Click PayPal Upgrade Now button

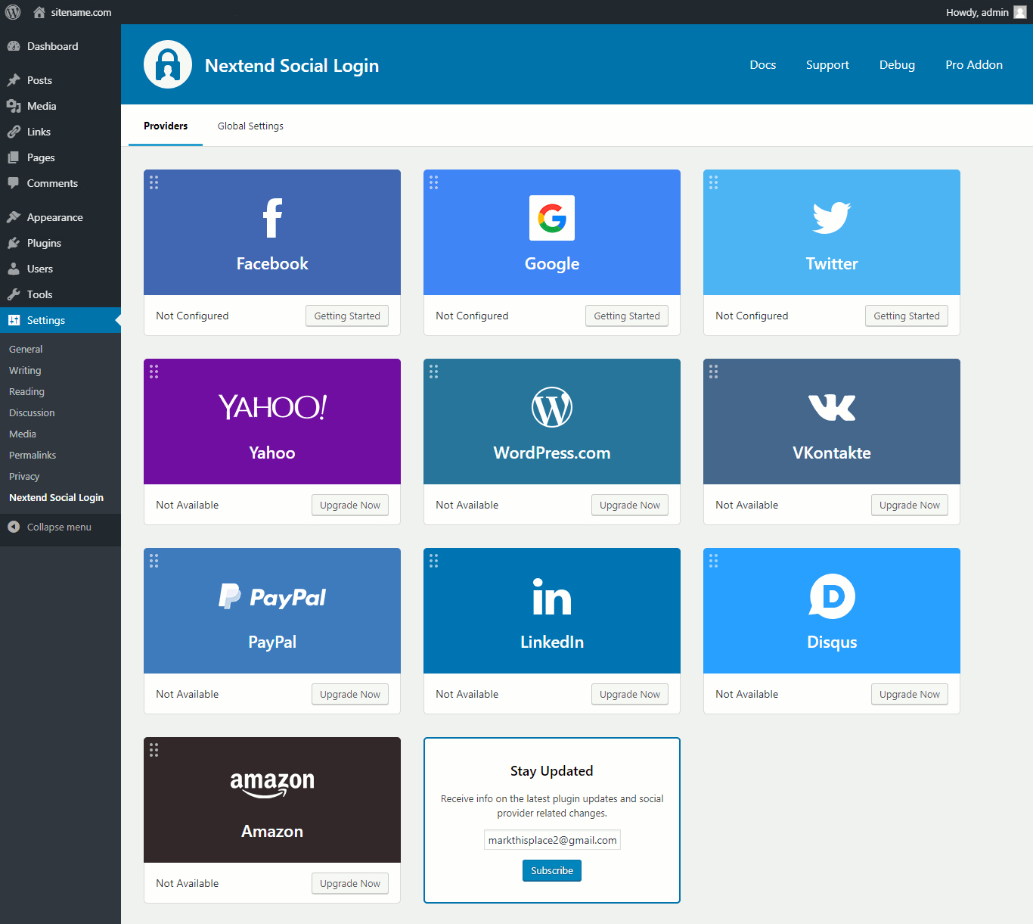tap(350, 694)
